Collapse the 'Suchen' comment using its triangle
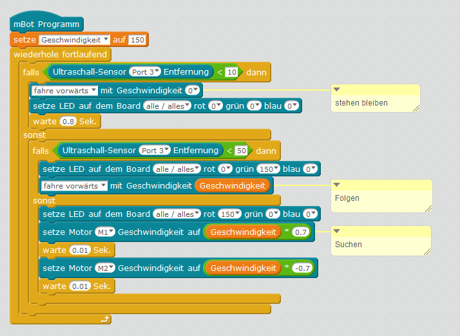Screen dimensions: 460x336 [336, 232]
